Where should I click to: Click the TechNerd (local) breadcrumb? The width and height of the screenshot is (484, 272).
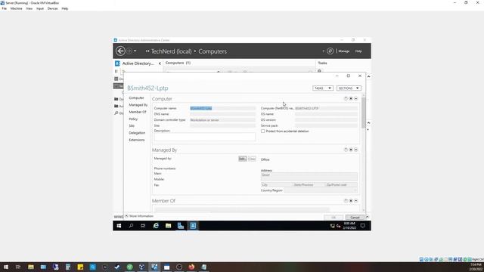172,51
